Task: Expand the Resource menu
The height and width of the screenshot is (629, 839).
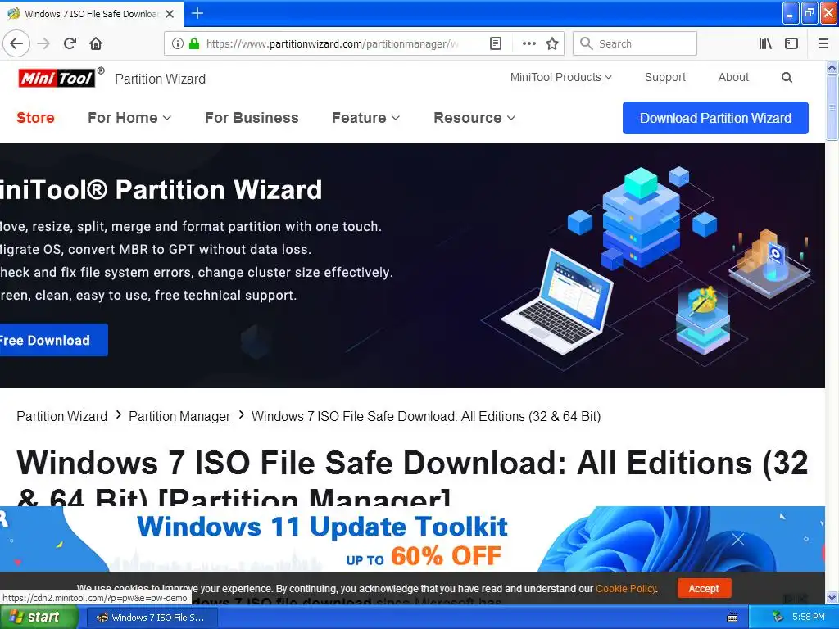Action: click(474, 118)
